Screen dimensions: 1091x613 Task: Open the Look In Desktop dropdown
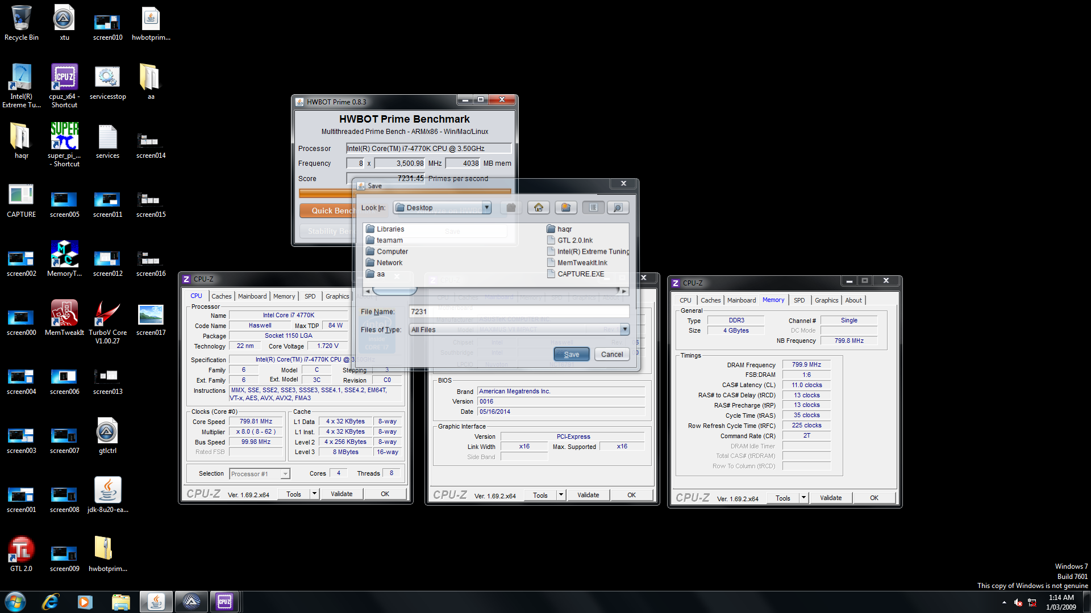pos(486,208)
